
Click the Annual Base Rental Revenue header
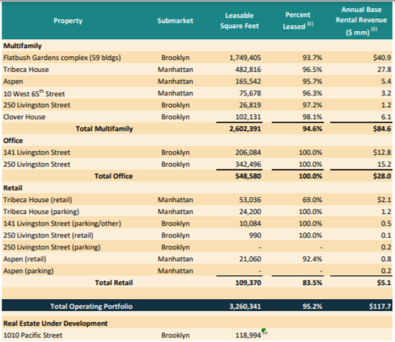361,21
